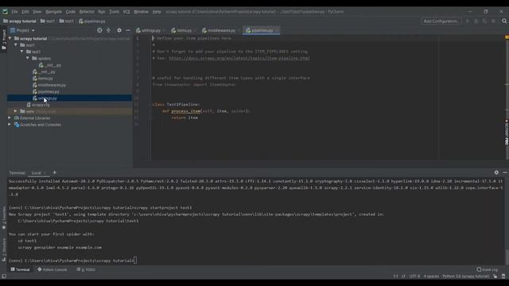Click the Python interpreter status entry

pos(465,276)
